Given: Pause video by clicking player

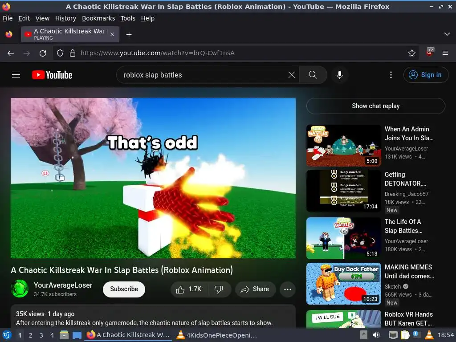Looking at the screenshot, I should [x=153, y=178].
